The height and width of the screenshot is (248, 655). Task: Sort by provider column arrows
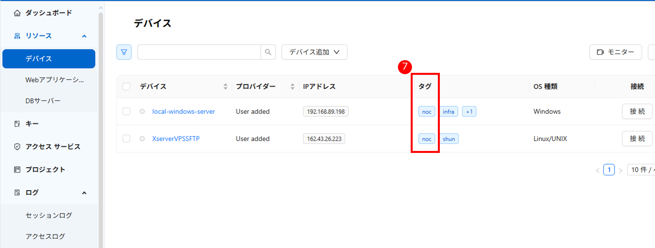[292, 87]
